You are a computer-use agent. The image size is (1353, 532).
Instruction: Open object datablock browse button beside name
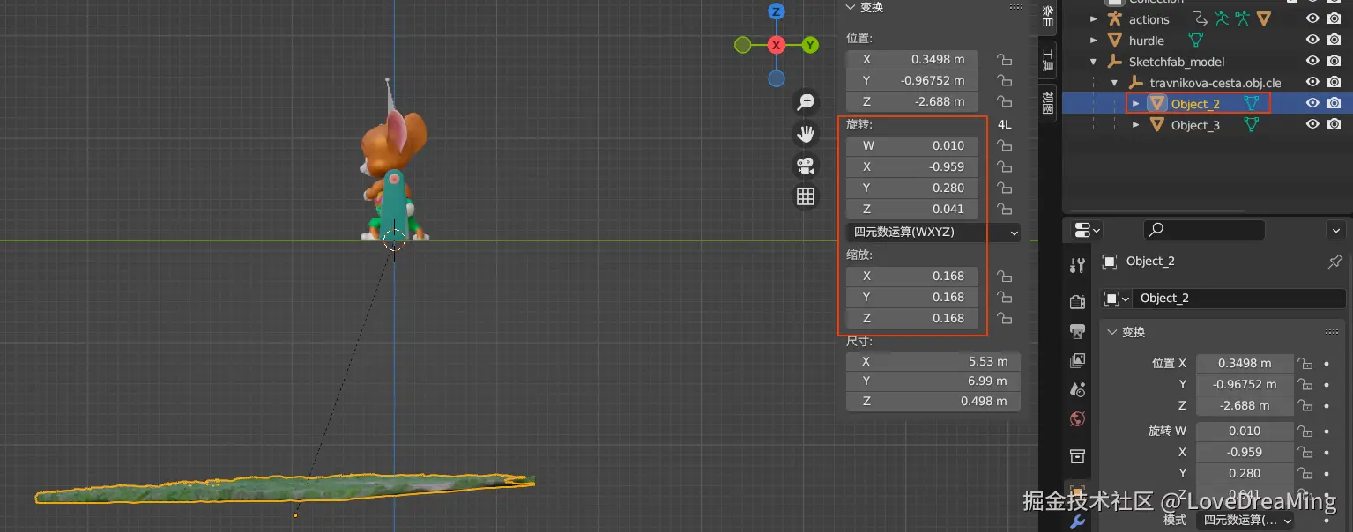(x=1118, y=299)
